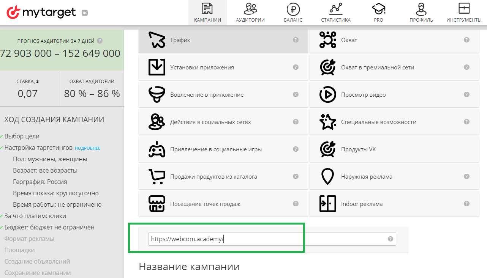This screenshot has width=487, height=278.
Task: Click Время работы: не ограничено entry
Action: [x=57, y=204]
